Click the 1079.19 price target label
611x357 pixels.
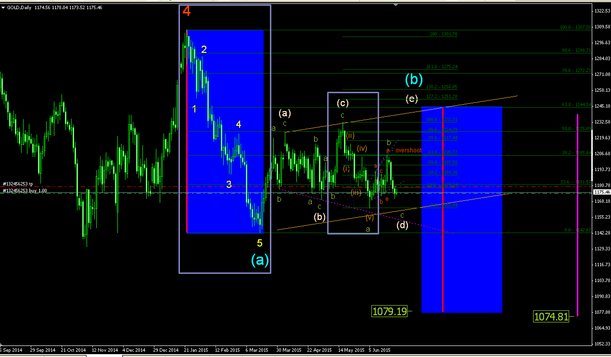tap(390, 311)
